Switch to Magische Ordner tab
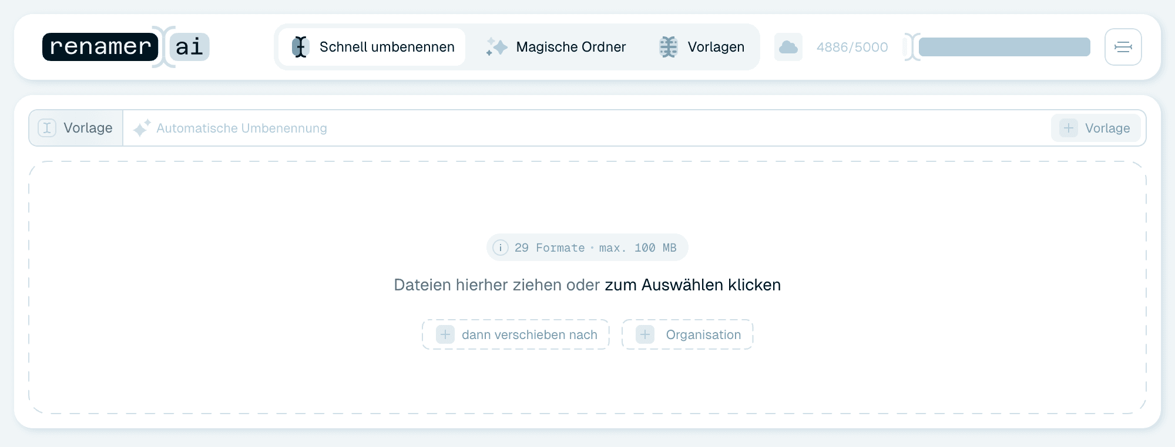The image size is (1175, 447). [556, 47]
